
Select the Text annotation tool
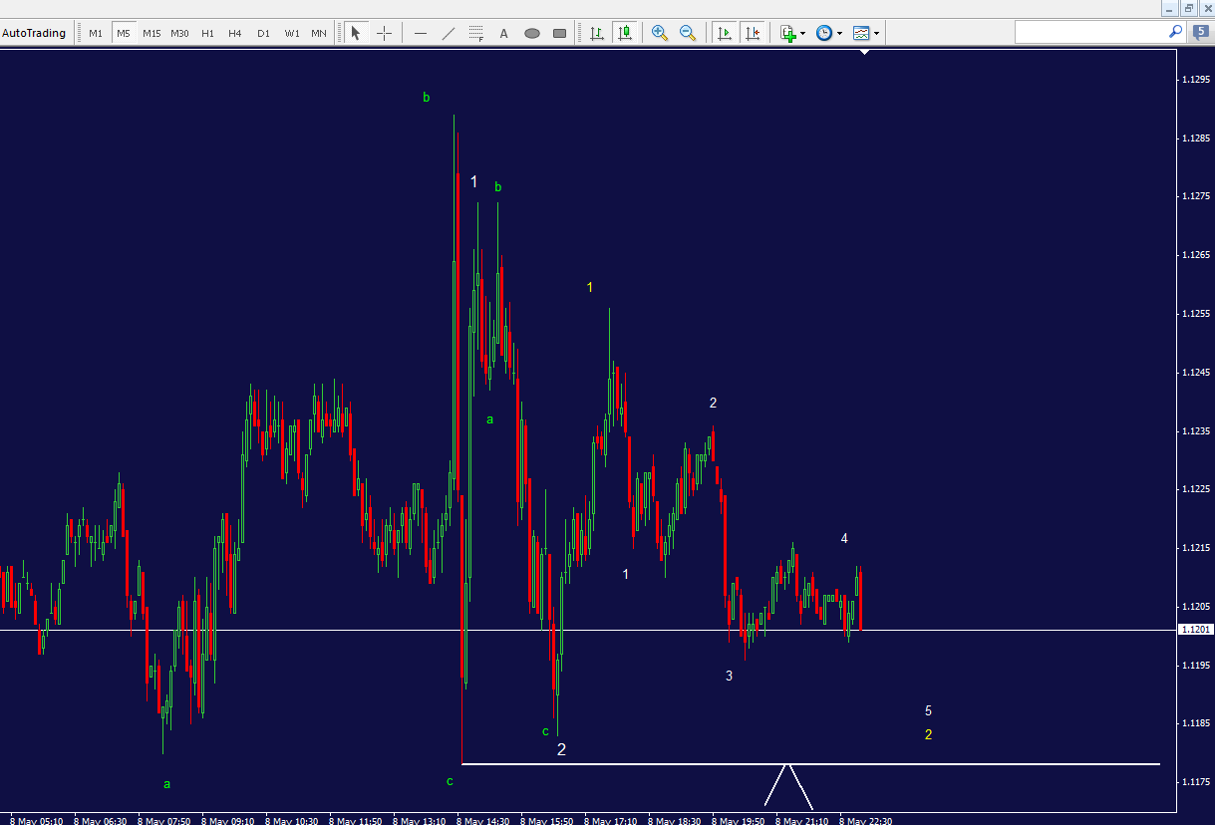tap(503, 32)
